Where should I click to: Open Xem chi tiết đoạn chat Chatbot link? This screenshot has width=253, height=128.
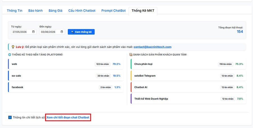68,118
